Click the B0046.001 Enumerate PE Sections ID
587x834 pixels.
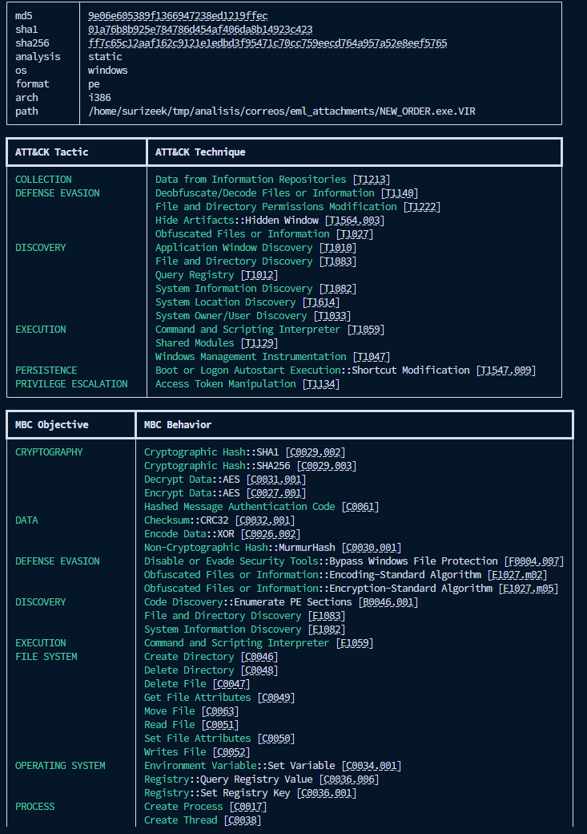pyautogui.click(x=388, y=602)
